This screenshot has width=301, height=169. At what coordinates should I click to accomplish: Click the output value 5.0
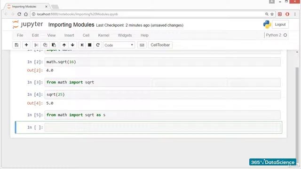click(x=50, y=103)
